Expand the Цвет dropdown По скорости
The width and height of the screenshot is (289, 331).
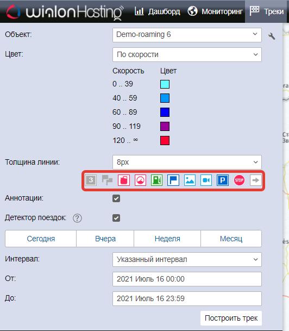187,54
